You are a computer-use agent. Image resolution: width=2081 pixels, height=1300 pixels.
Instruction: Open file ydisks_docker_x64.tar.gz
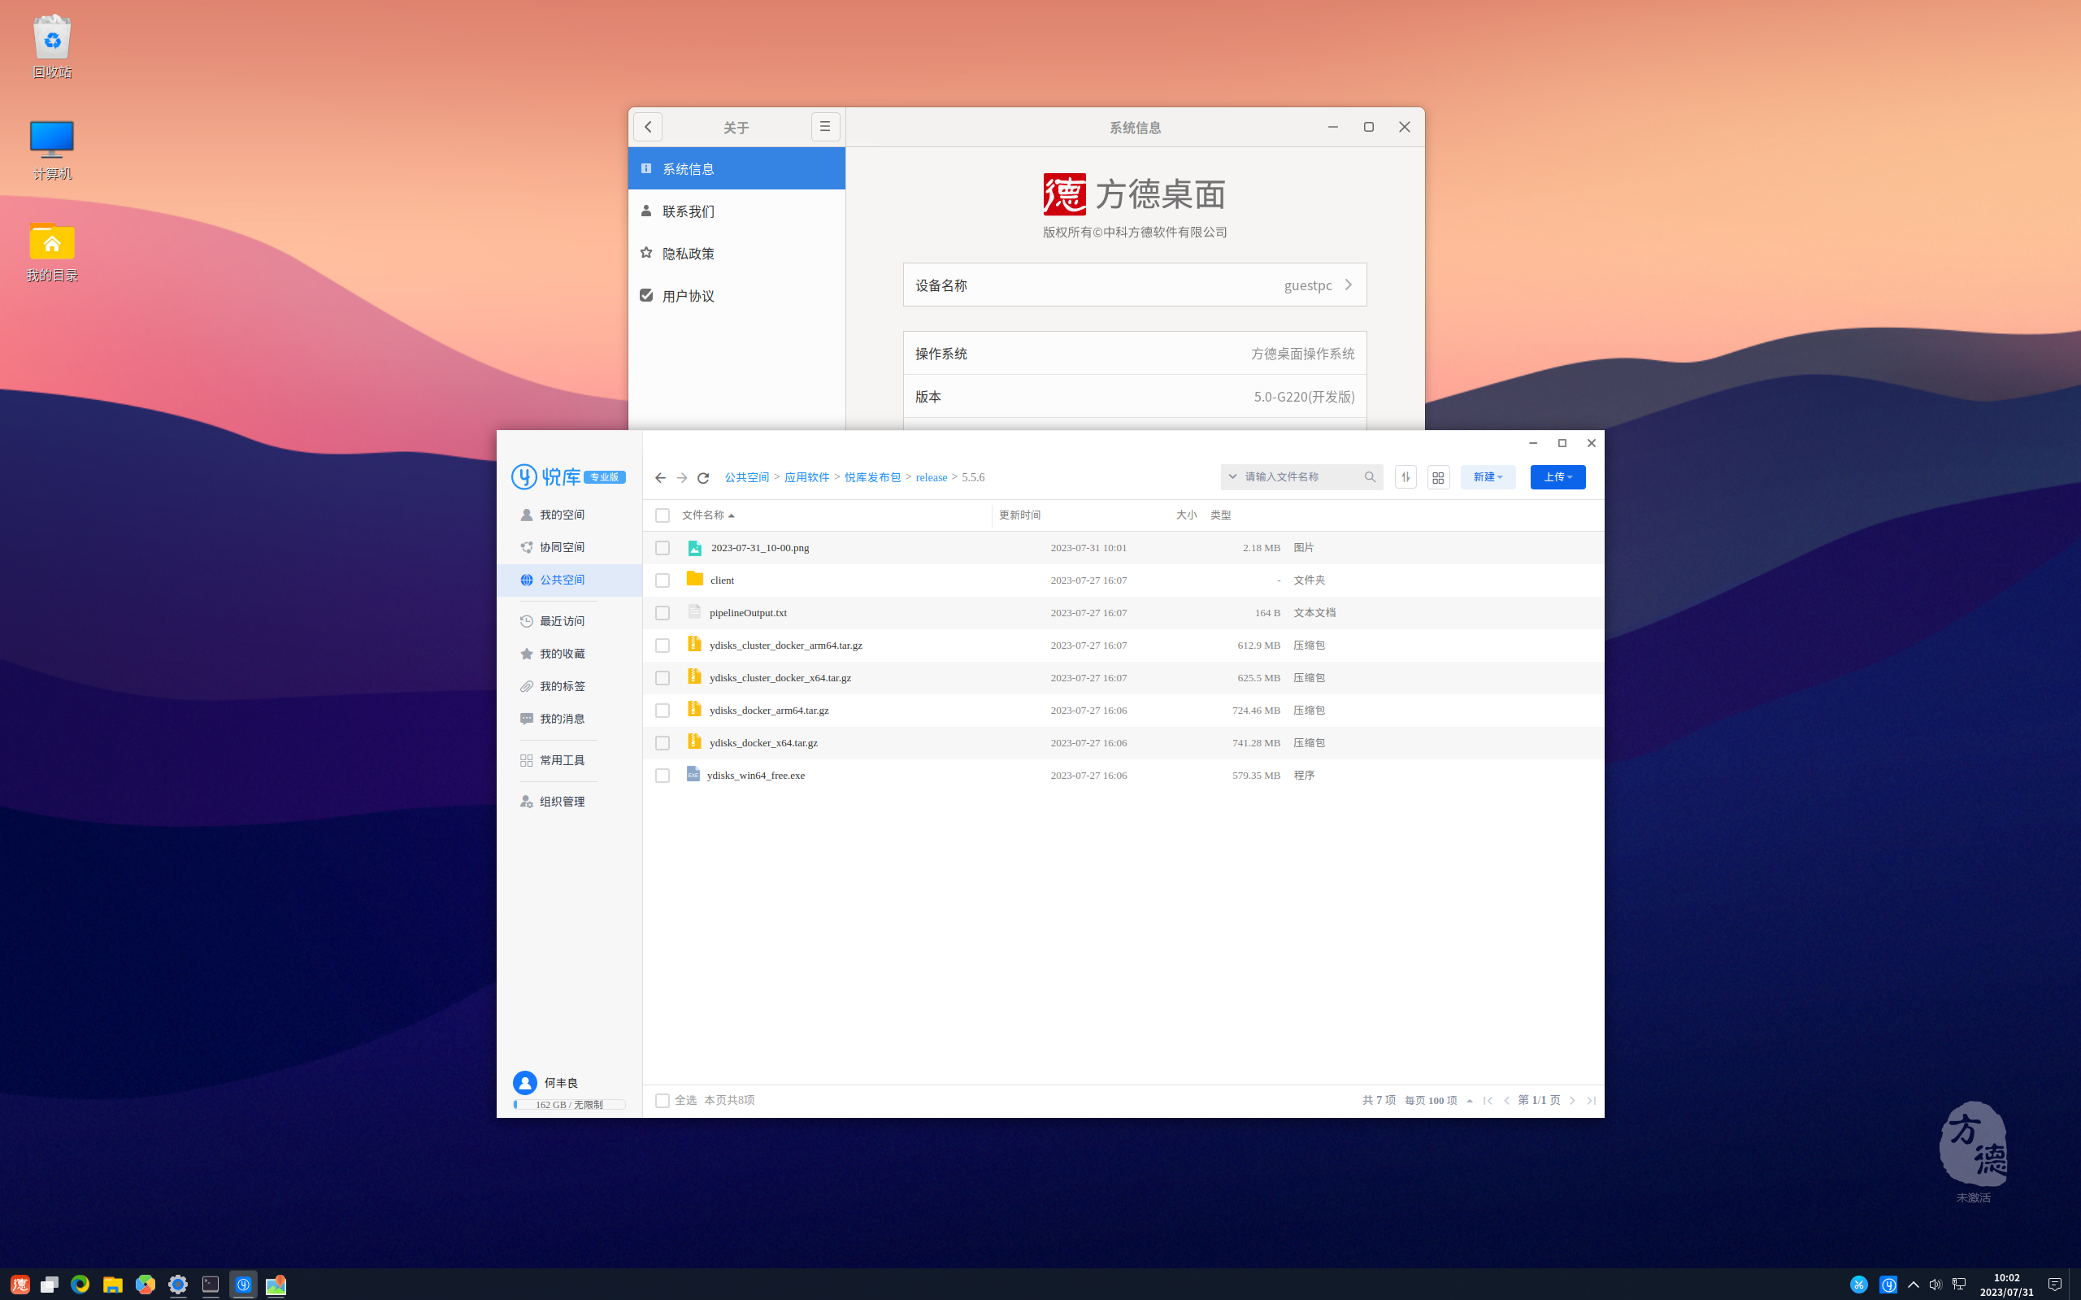763,743
